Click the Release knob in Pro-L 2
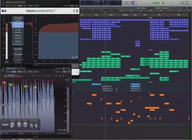Viewport: 192px width, 140px height. click(x=25, y=125)
